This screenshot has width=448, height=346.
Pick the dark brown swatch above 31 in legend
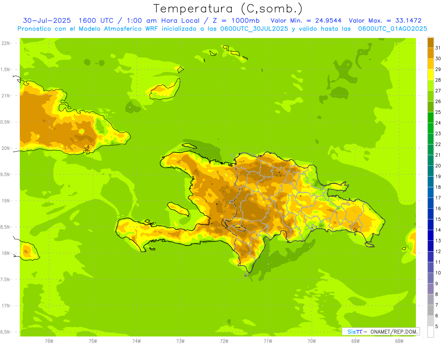430,43
